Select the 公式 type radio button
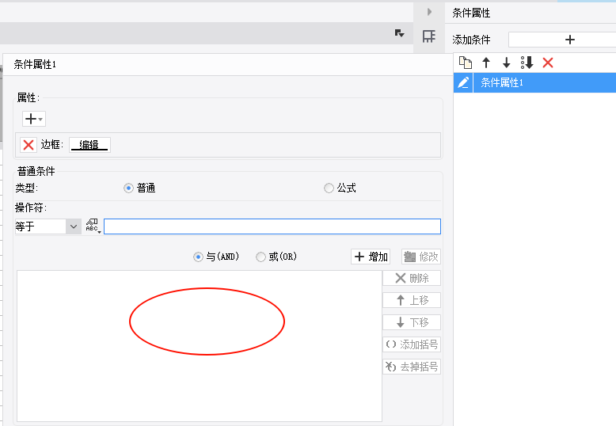616x426 pixels. (329, 188)
